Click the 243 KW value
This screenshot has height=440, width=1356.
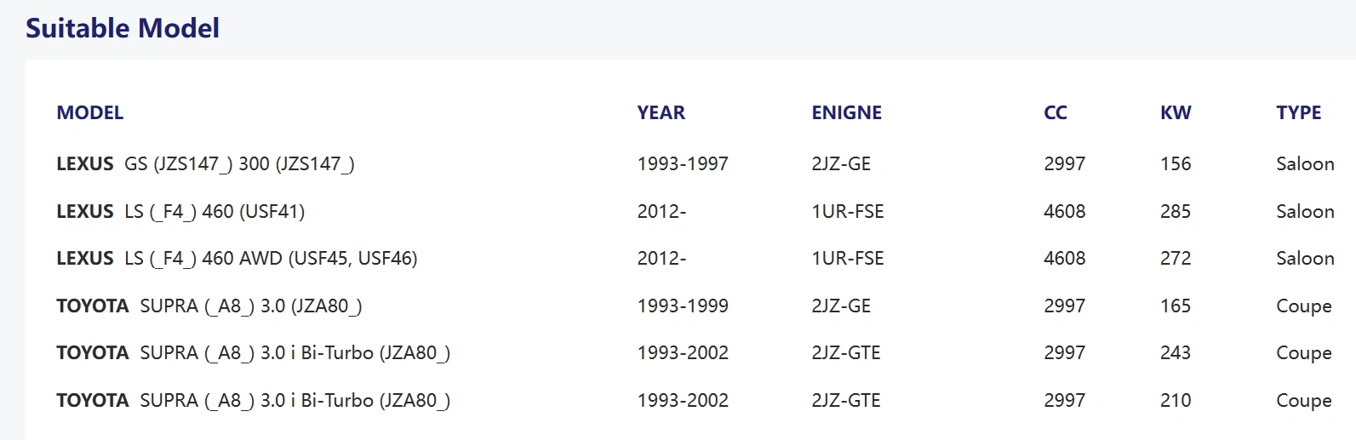coord(1175,353)
